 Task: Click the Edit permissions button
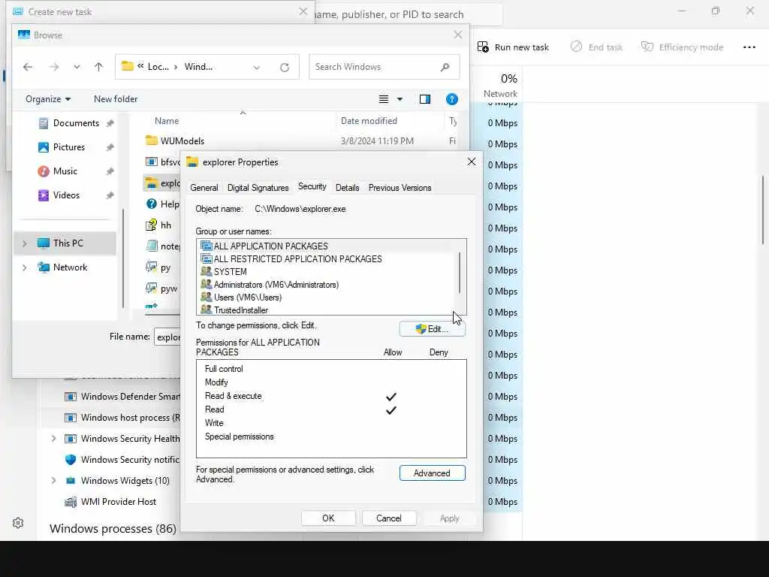coord(432,329)
